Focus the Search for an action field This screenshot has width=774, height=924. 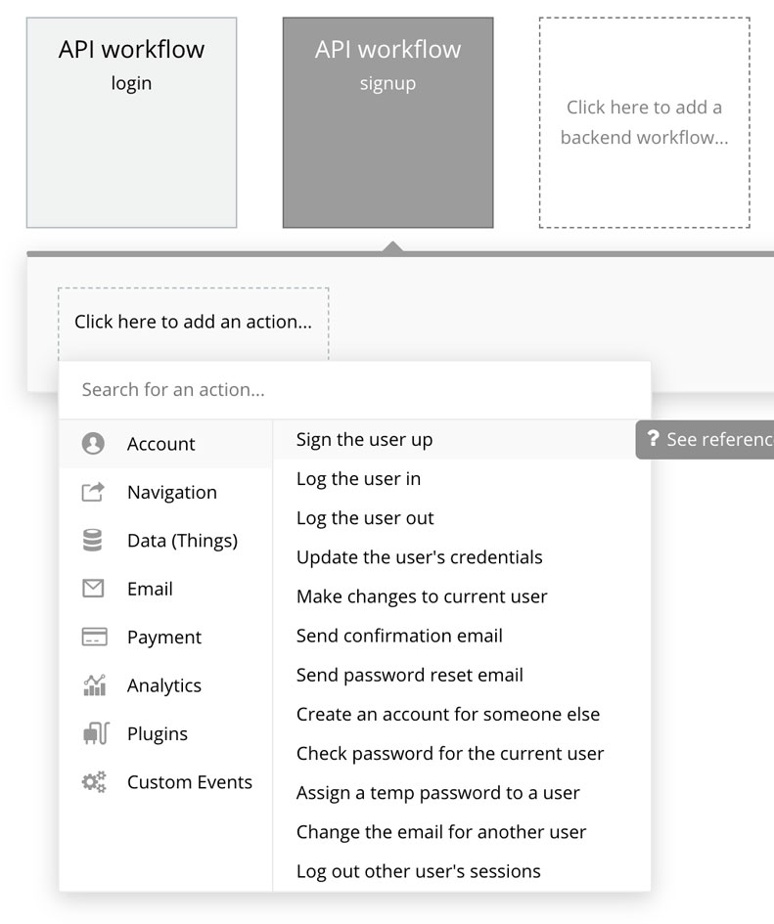click(x=354, y=390)
